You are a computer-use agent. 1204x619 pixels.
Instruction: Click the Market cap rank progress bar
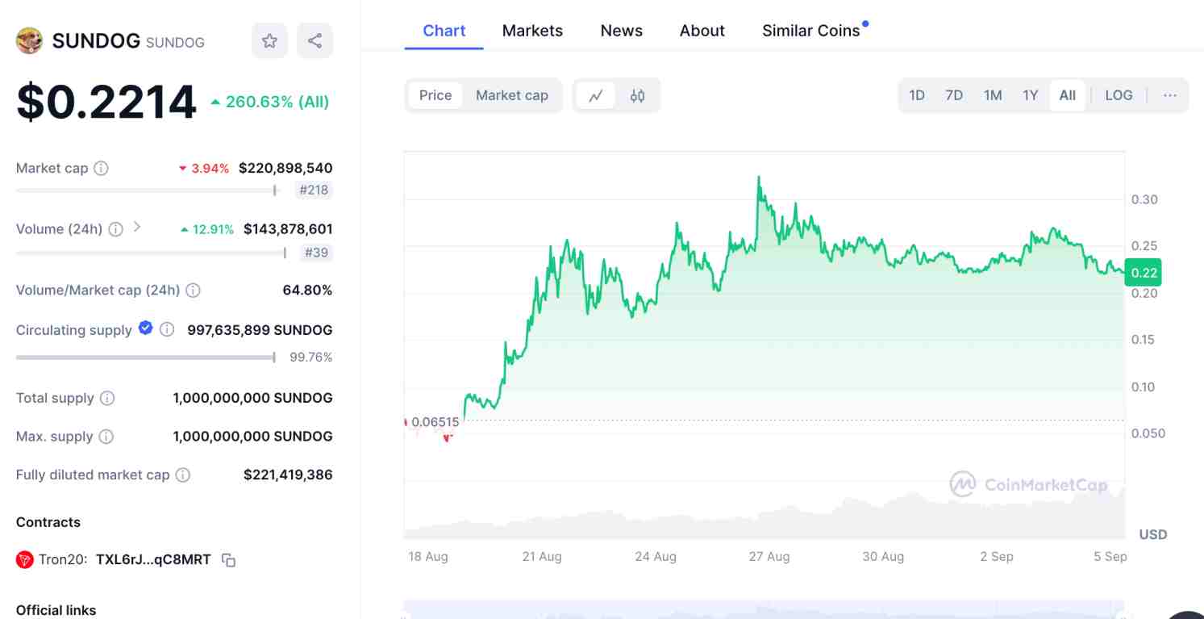147,190
